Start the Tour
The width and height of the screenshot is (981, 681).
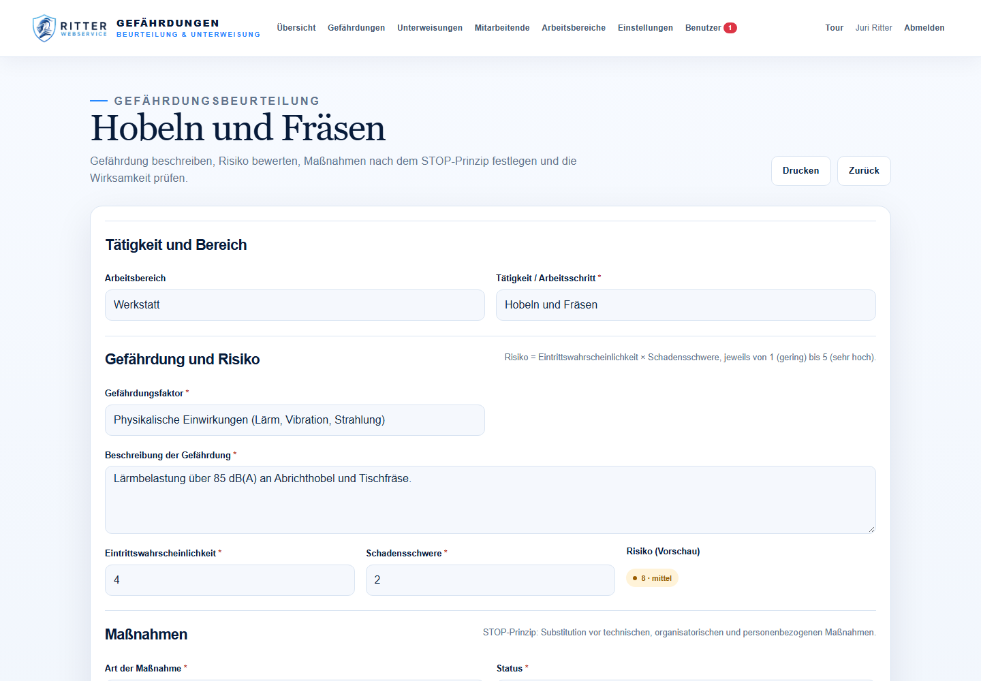pos(834,28)
